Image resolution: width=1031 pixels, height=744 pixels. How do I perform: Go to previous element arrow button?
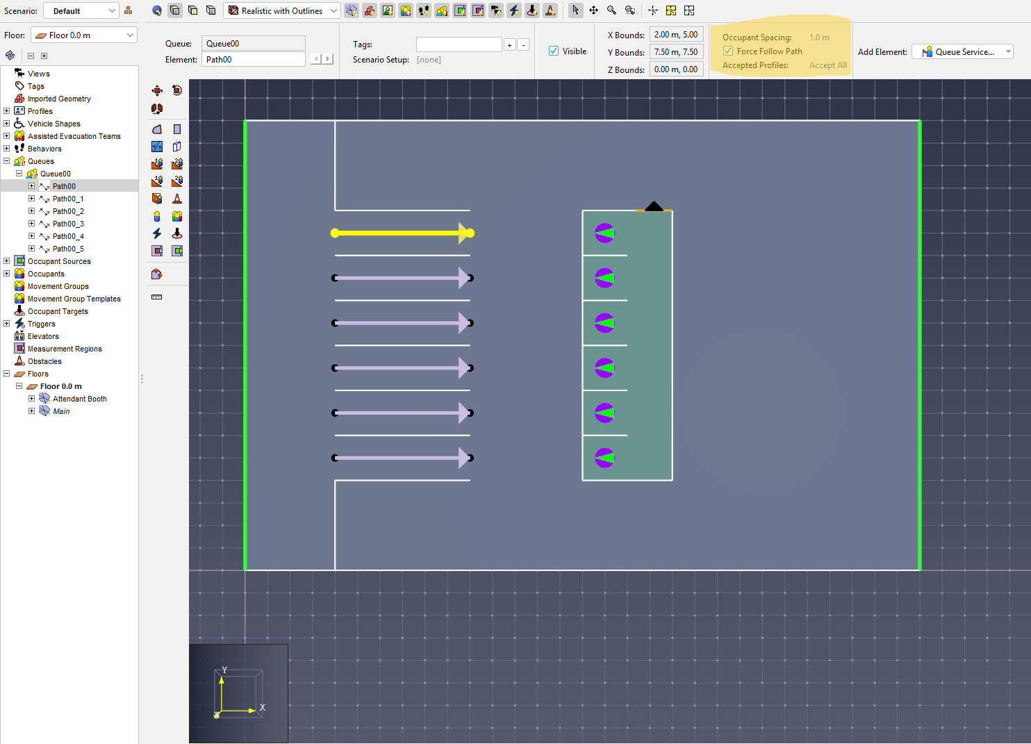click(x=316, y=59)
